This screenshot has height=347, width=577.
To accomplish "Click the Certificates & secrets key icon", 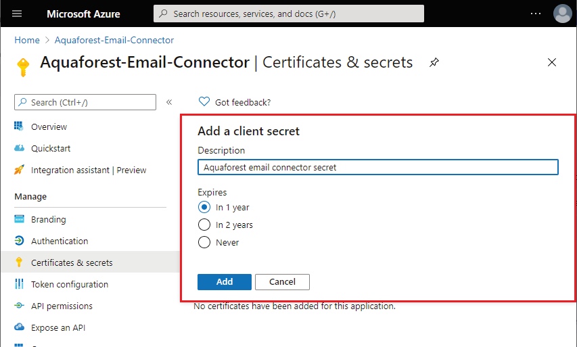I will point(19,262).
